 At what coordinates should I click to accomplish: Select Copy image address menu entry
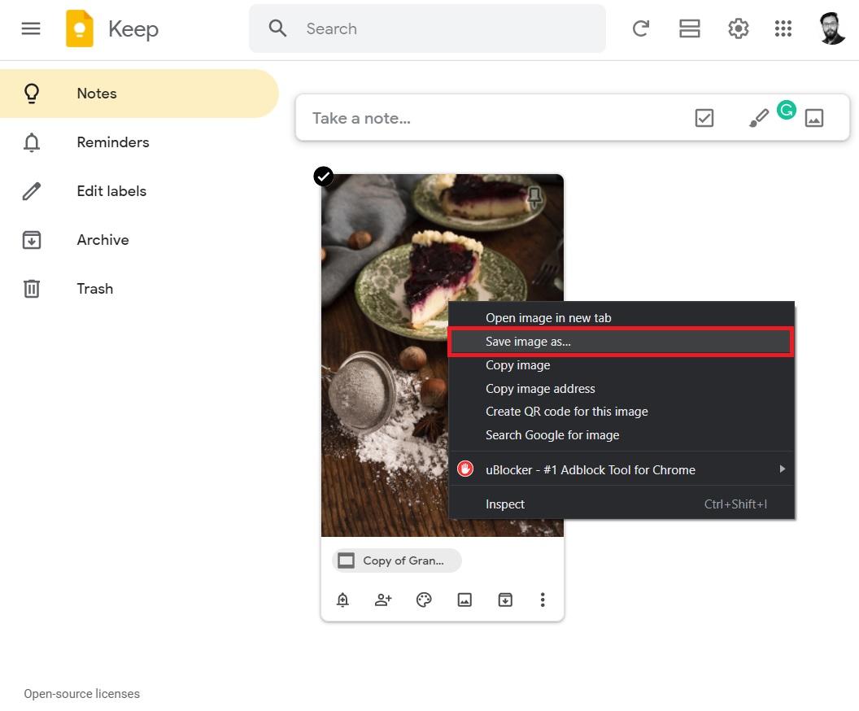click(540, 389)
